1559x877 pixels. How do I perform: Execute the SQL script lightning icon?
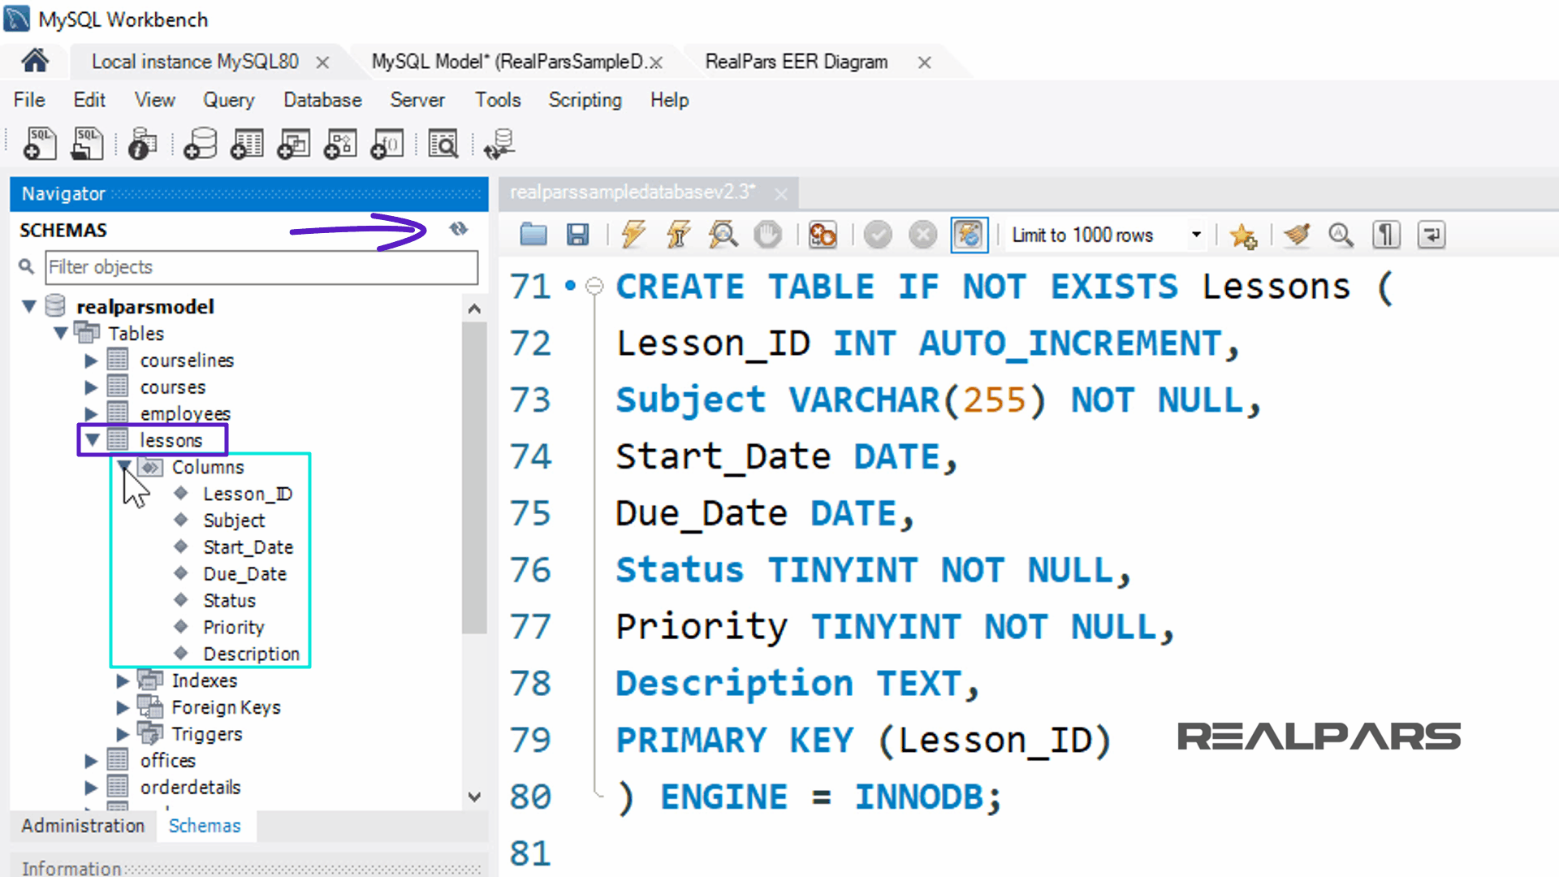click(x=633, y=235)
